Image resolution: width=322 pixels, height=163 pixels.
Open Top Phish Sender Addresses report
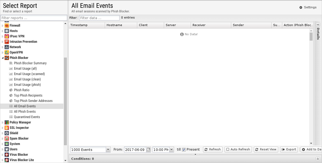point(33,101)
